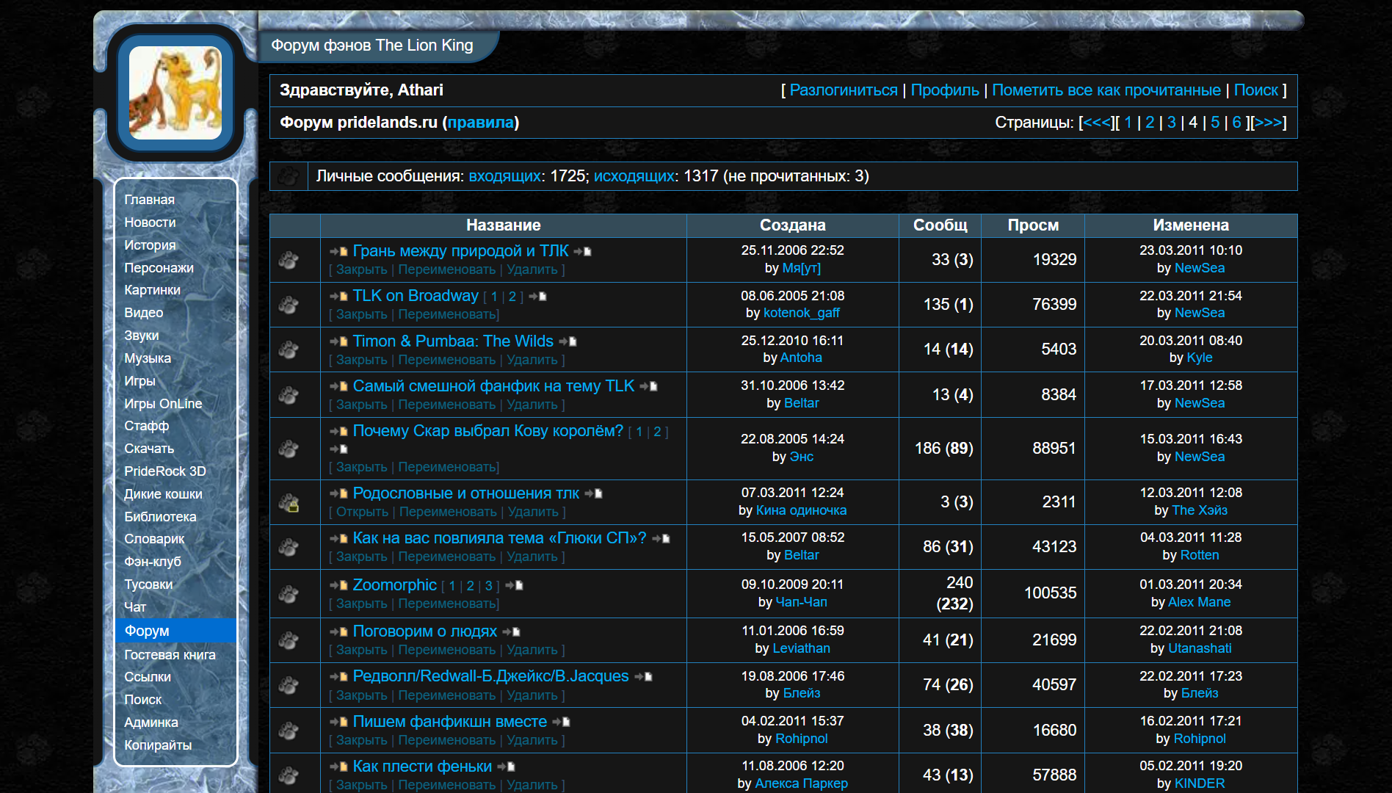Go to forum page 5
The width and height of the screenshot is (1392, 793).
(1215, 123)
